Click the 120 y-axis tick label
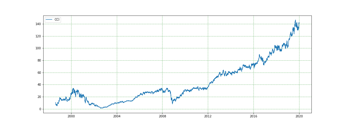Viewport: 346px width, 129px height. pyautogui.click(x=38, y=36)
